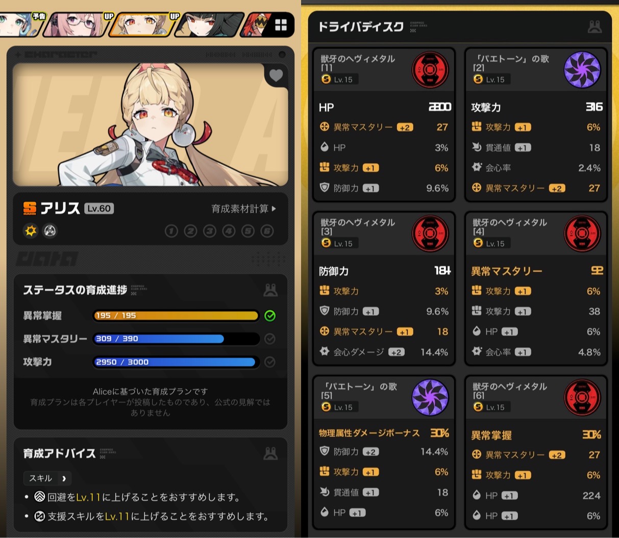Open the 獣牙のヘヴィメタル [4] disc card title
Viewport: 619px width, 538px height.
[510, 226]
